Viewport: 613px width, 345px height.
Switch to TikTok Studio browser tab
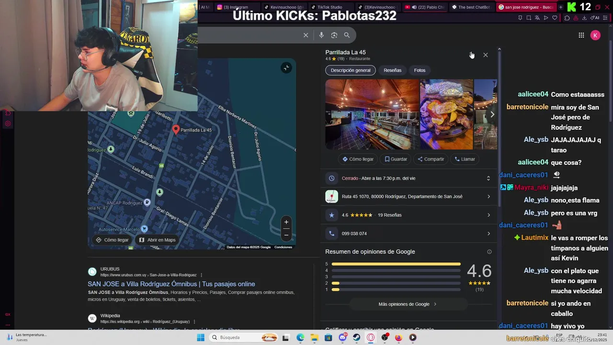(329, 7)
